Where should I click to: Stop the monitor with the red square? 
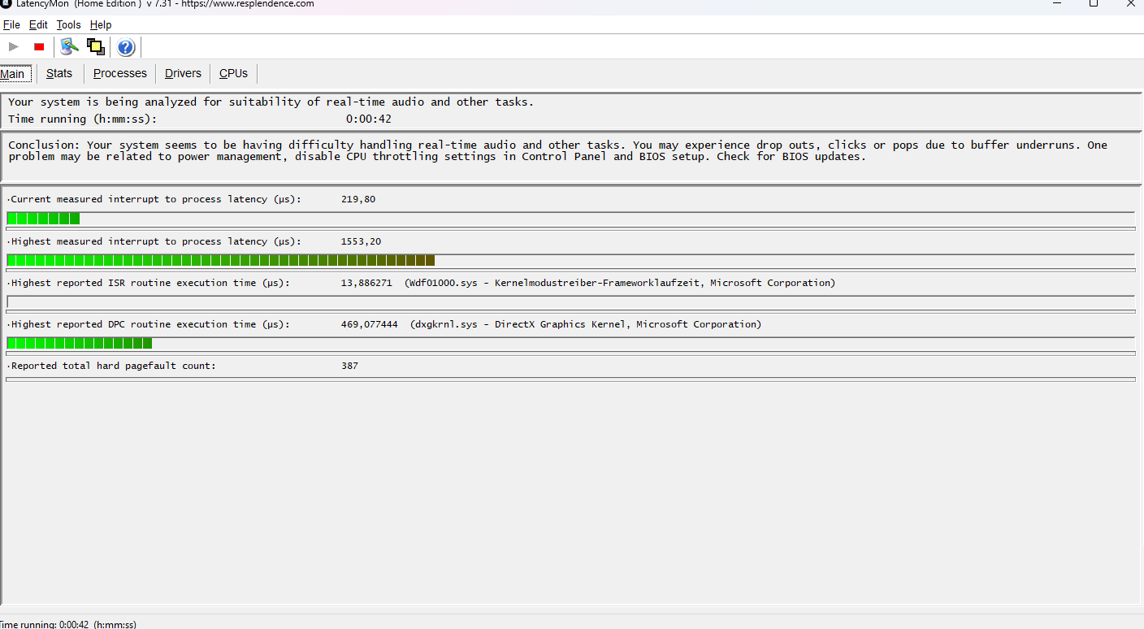[x=39, y=47]
